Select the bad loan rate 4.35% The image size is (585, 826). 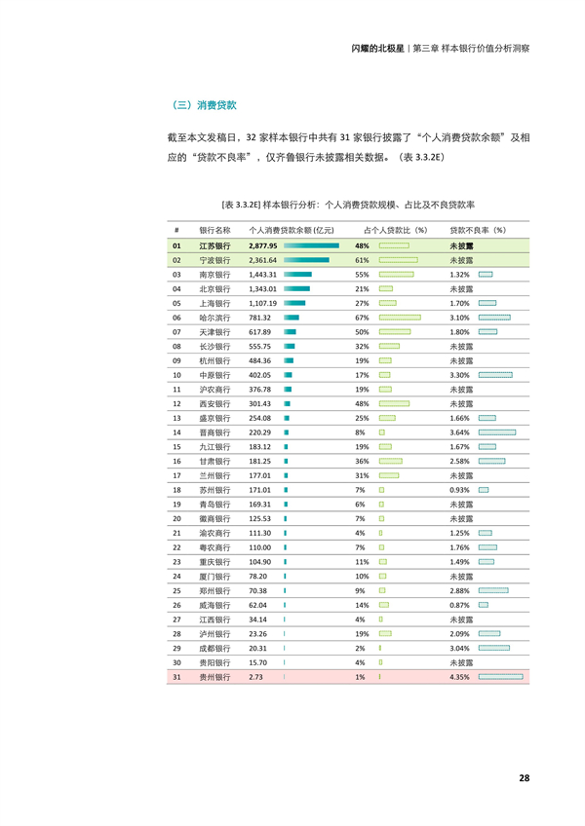pyautogui.click(x=459, y=677)
